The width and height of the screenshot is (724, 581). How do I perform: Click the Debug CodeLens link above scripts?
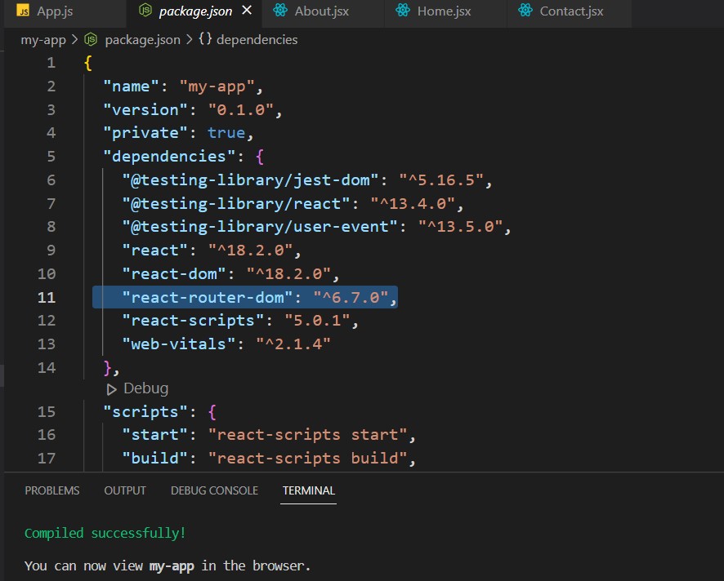145,388
